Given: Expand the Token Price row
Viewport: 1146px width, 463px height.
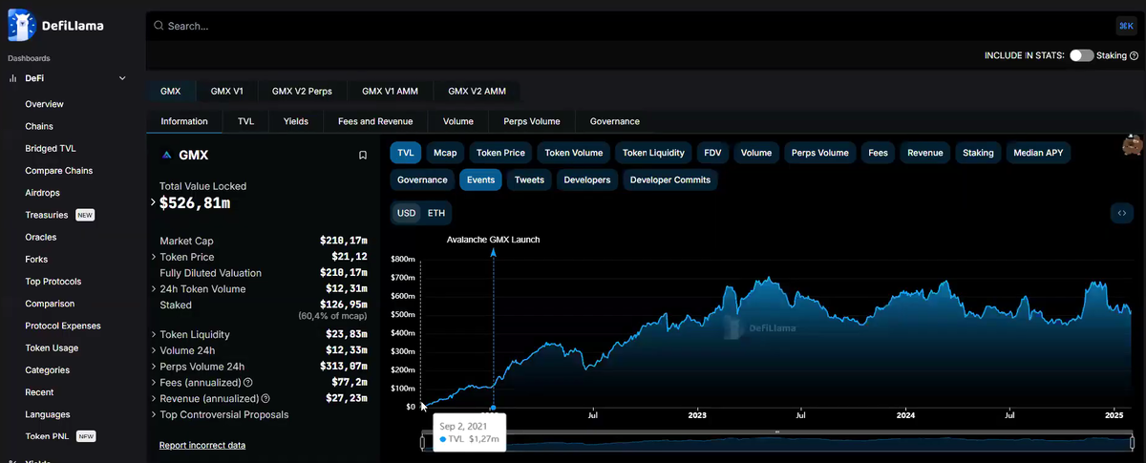Looking at the screenshot, I should 154,257.
